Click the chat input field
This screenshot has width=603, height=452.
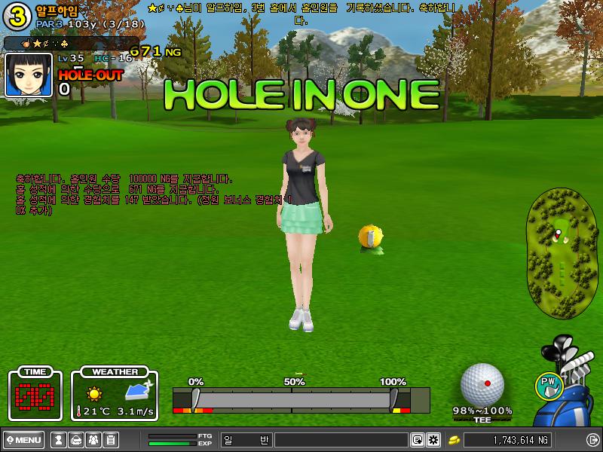click(341, 440)
